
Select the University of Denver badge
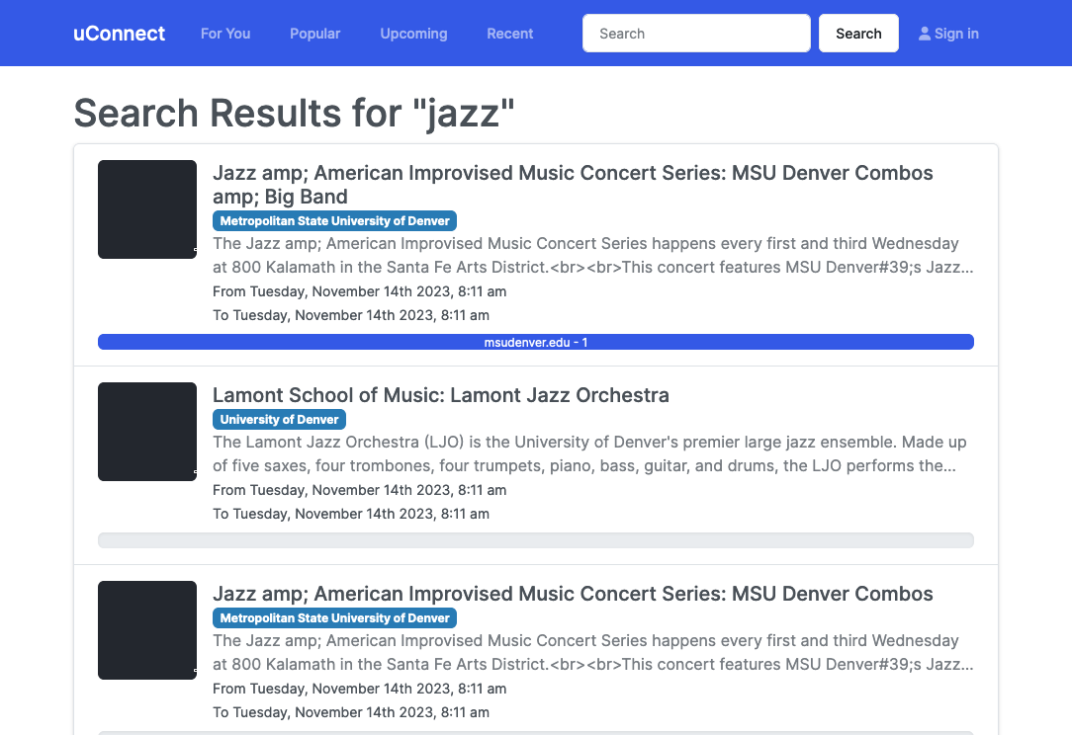tap(279, 419)
